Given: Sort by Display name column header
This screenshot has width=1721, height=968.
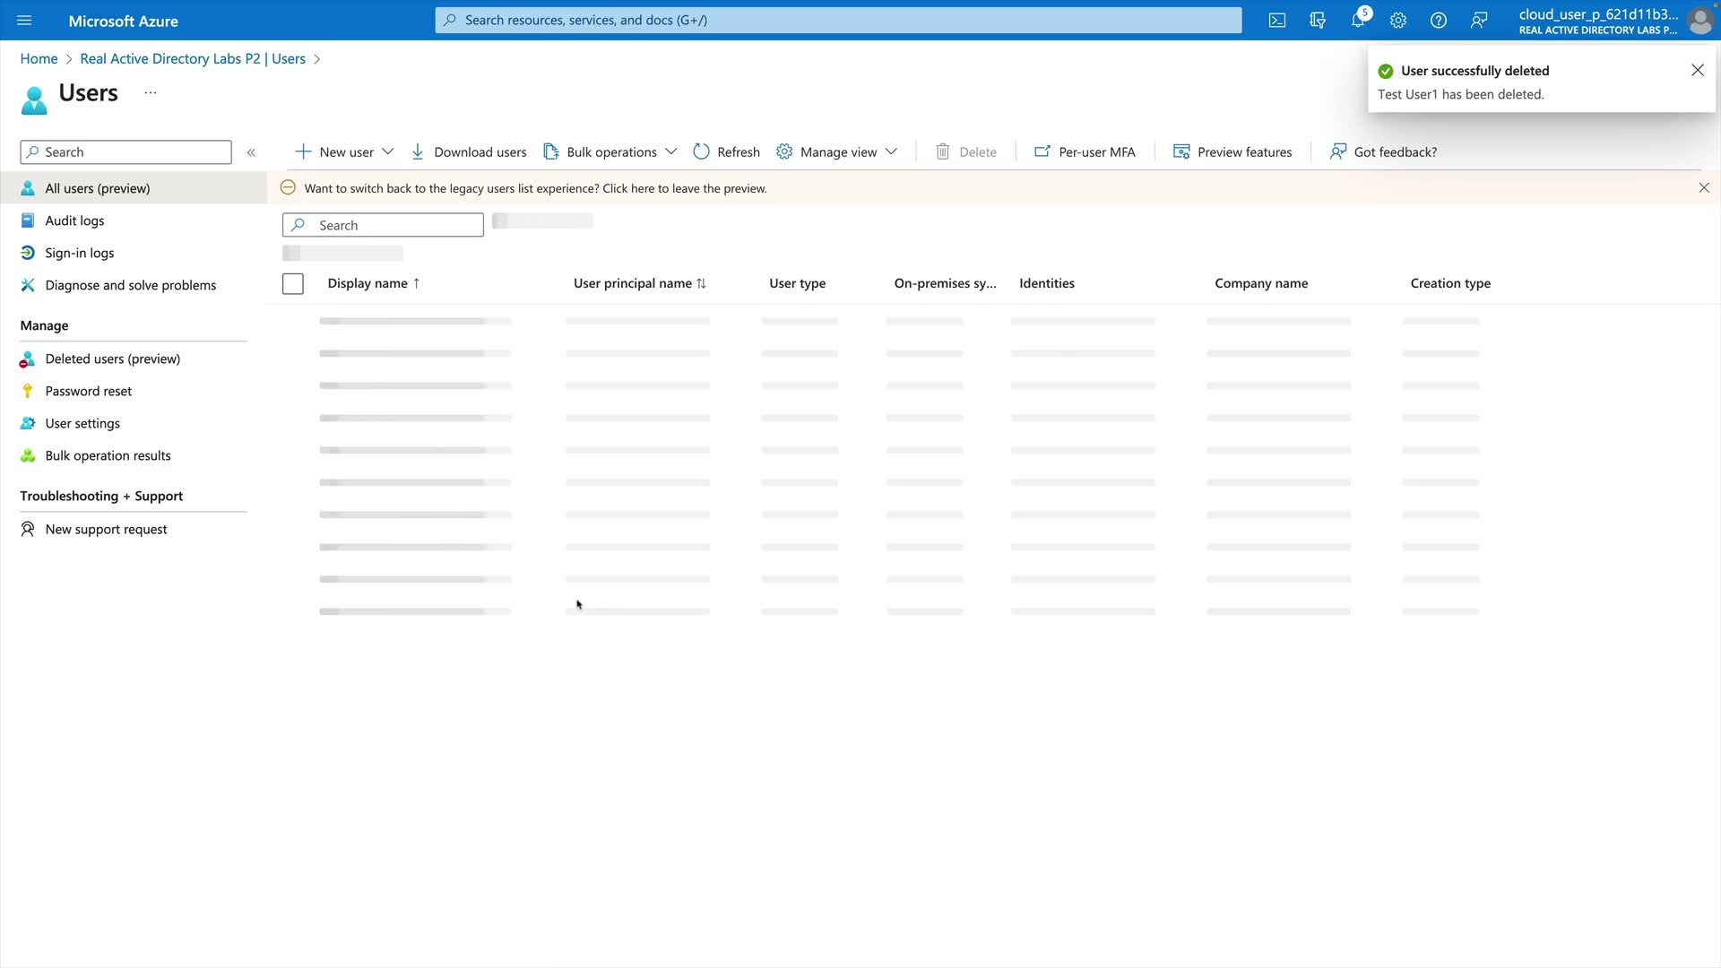Looking at the screenshot, I should click(368, 283).
